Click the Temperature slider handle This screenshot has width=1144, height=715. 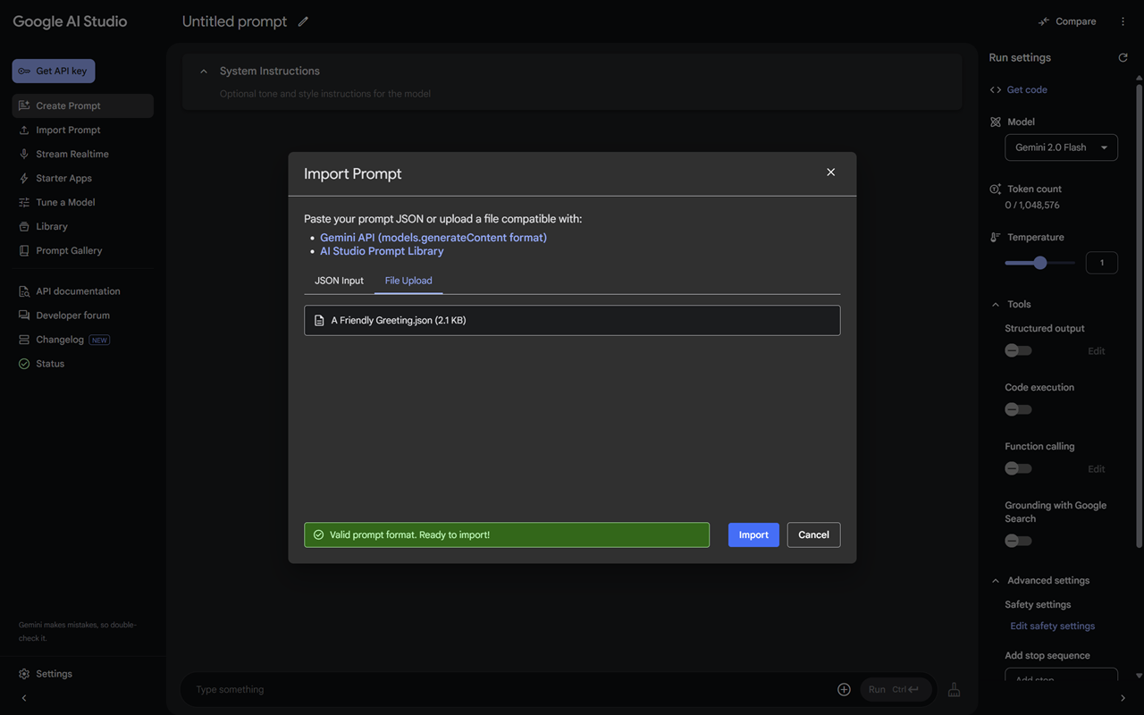click(x=1039, y=263)
